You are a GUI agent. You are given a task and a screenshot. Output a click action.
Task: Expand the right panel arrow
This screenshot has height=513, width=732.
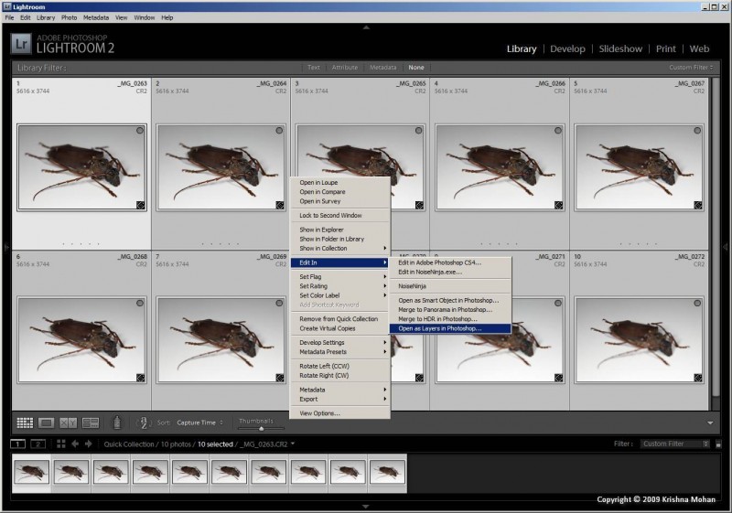click(x=726, y=247)
